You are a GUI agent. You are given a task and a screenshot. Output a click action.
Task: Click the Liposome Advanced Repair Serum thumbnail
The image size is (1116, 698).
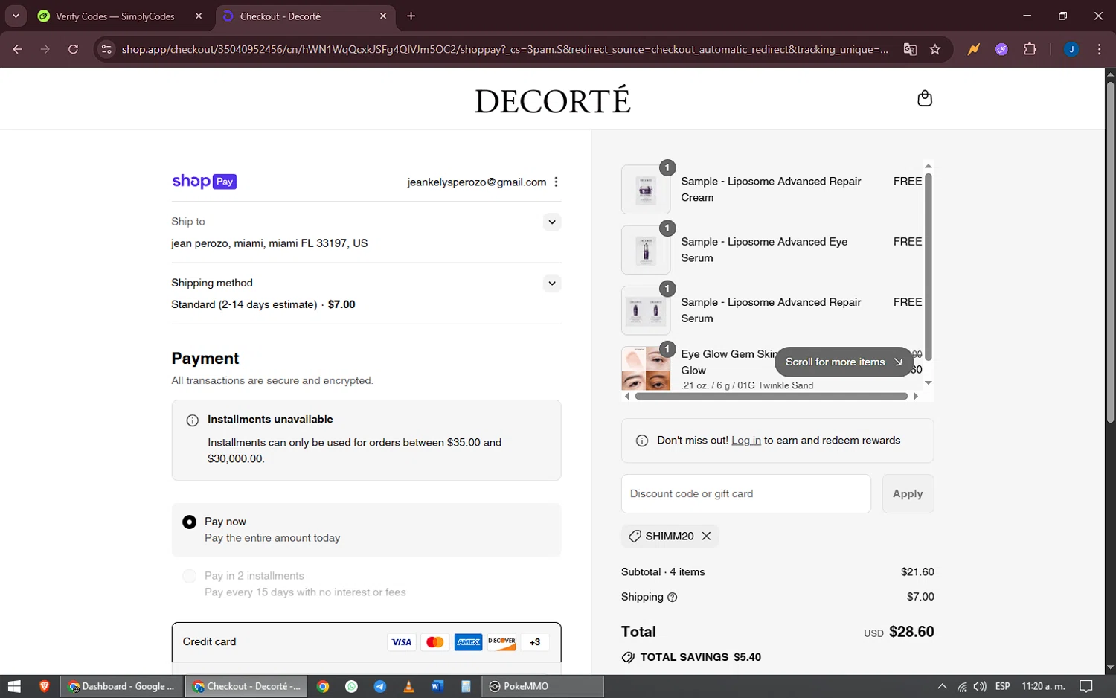pyautogui.click(x=646, y=310)
